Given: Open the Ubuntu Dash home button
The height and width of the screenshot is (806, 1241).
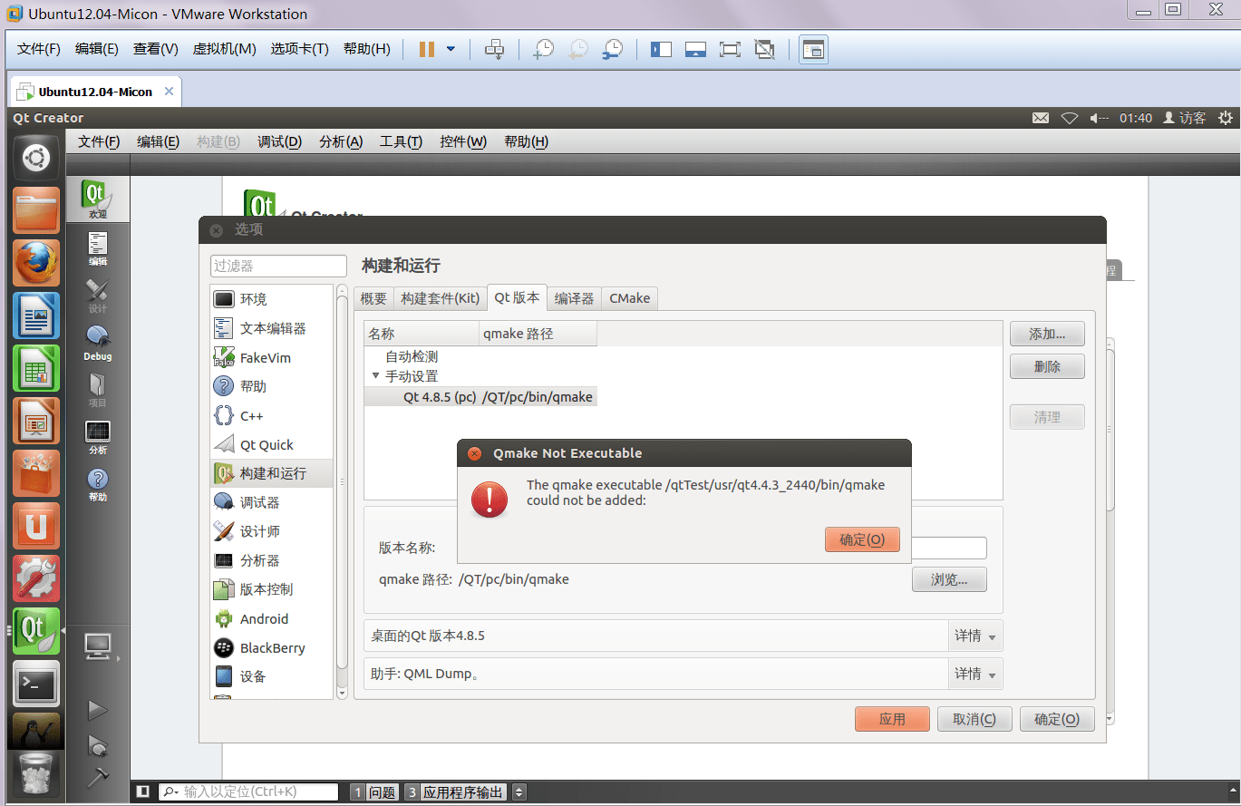Looking at the screenshot, I should coord(36,159).
